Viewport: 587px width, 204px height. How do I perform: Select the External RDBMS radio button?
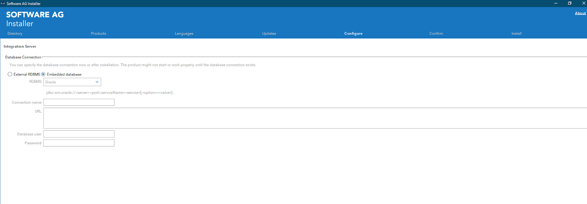(10, 74)
